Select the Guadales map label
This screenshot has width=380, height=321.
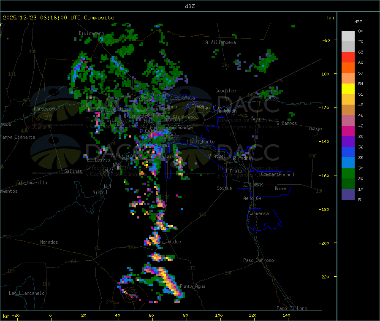click(225, 91)
